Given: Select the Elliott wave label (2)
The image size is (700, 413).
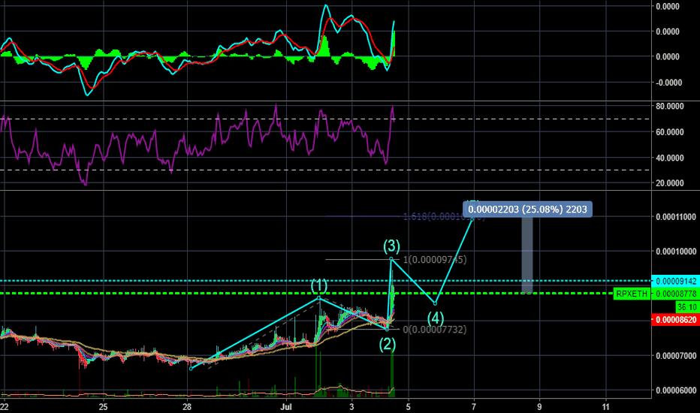Looking at the screenshot, I should coord(387,344).
